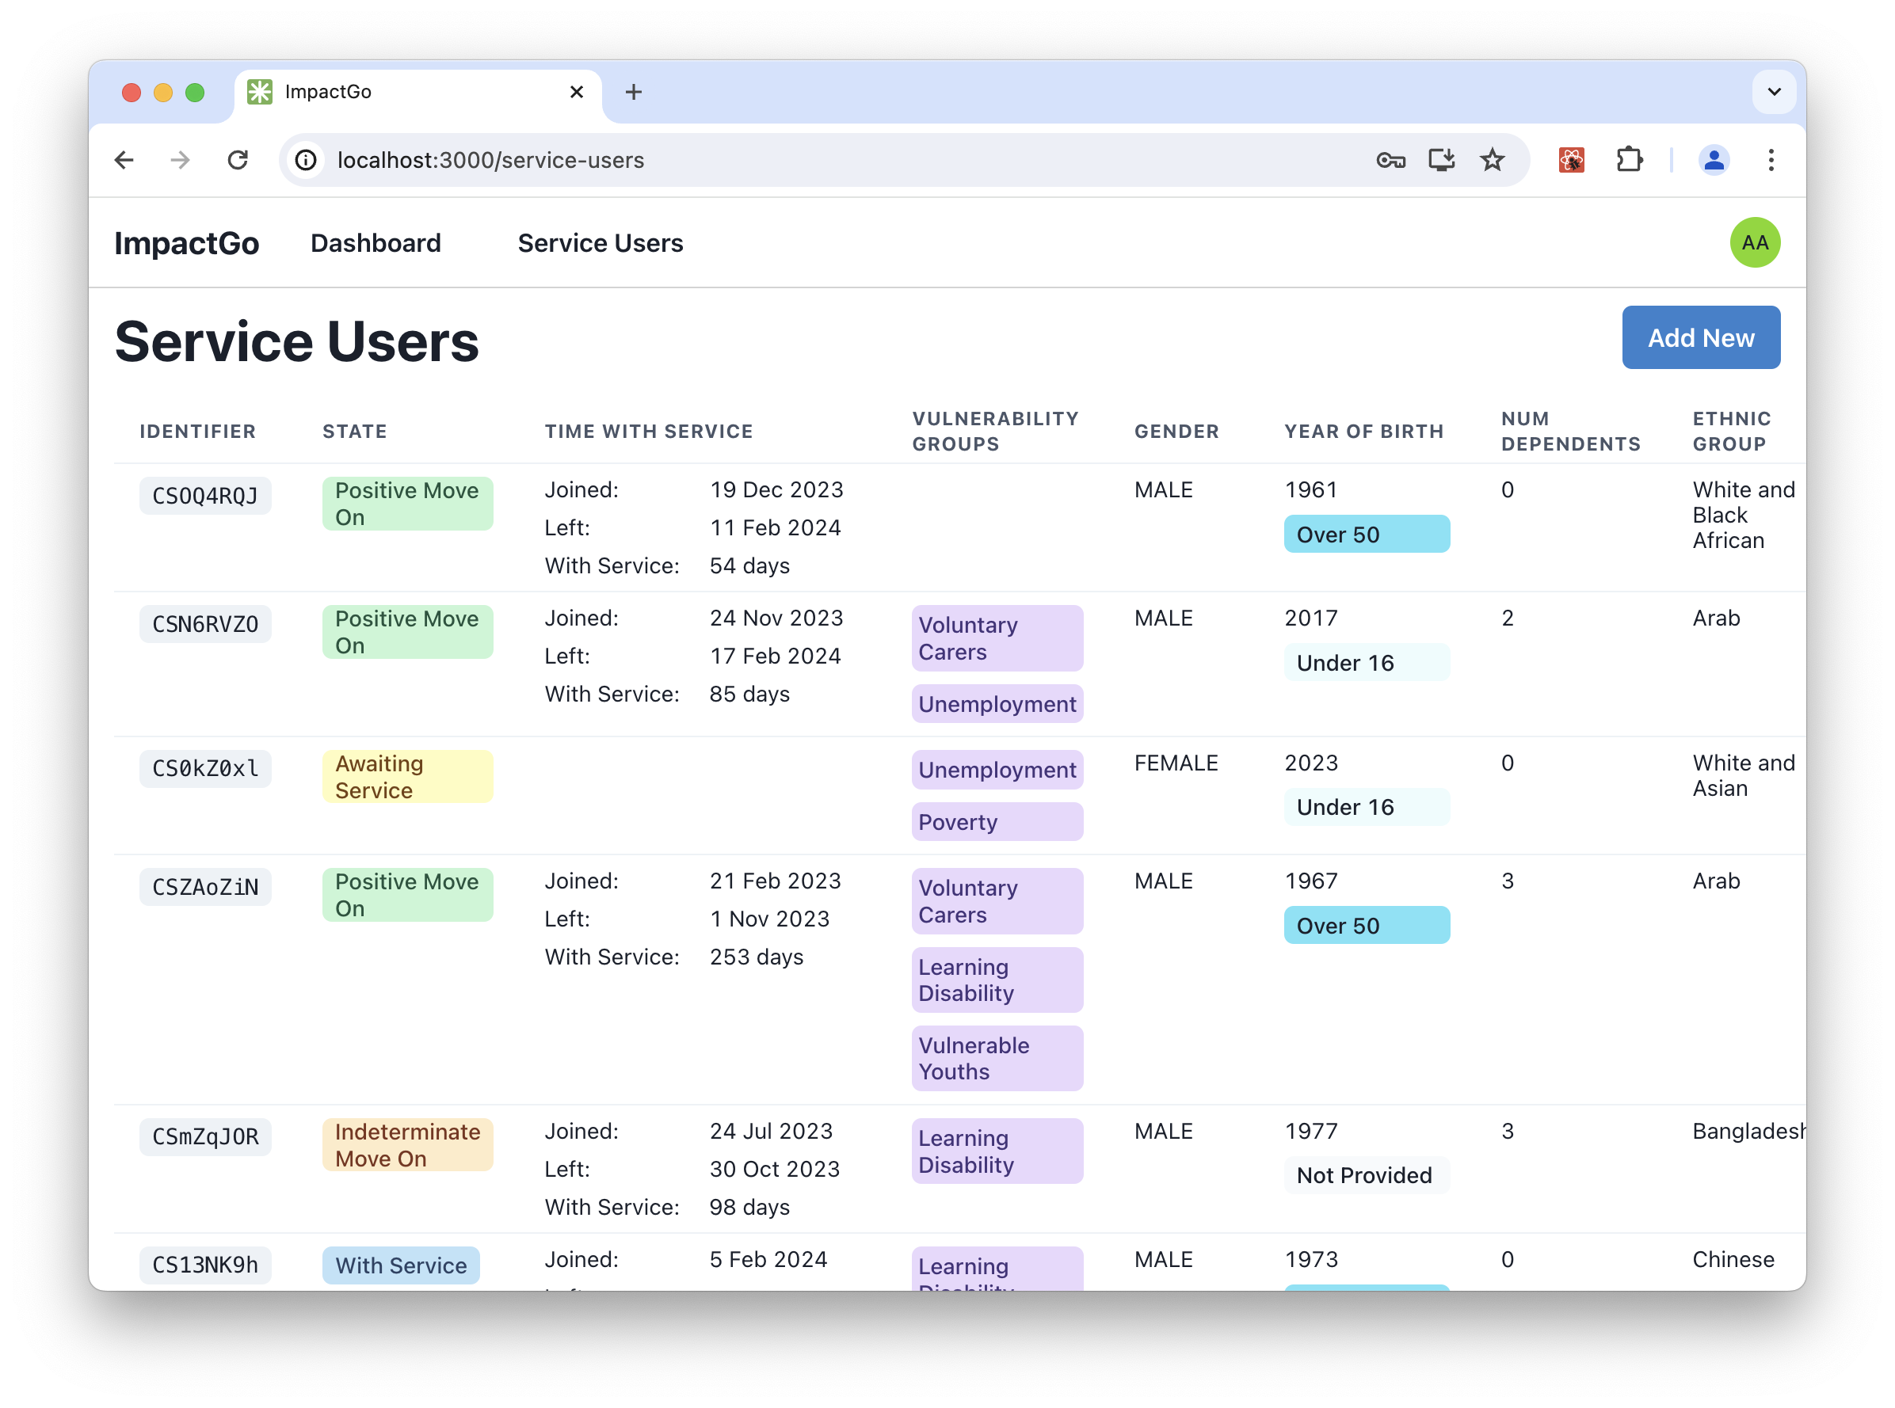This screenshot has width=1895, height=1408.
Task: Click the Under 16 tag under 2023
Action: 1367,808
